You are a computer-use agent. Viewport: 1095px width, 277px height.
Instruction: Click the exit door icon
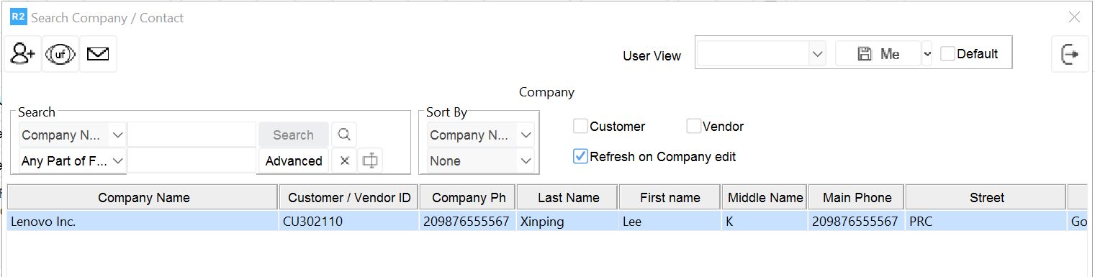tap(1070, 54)
